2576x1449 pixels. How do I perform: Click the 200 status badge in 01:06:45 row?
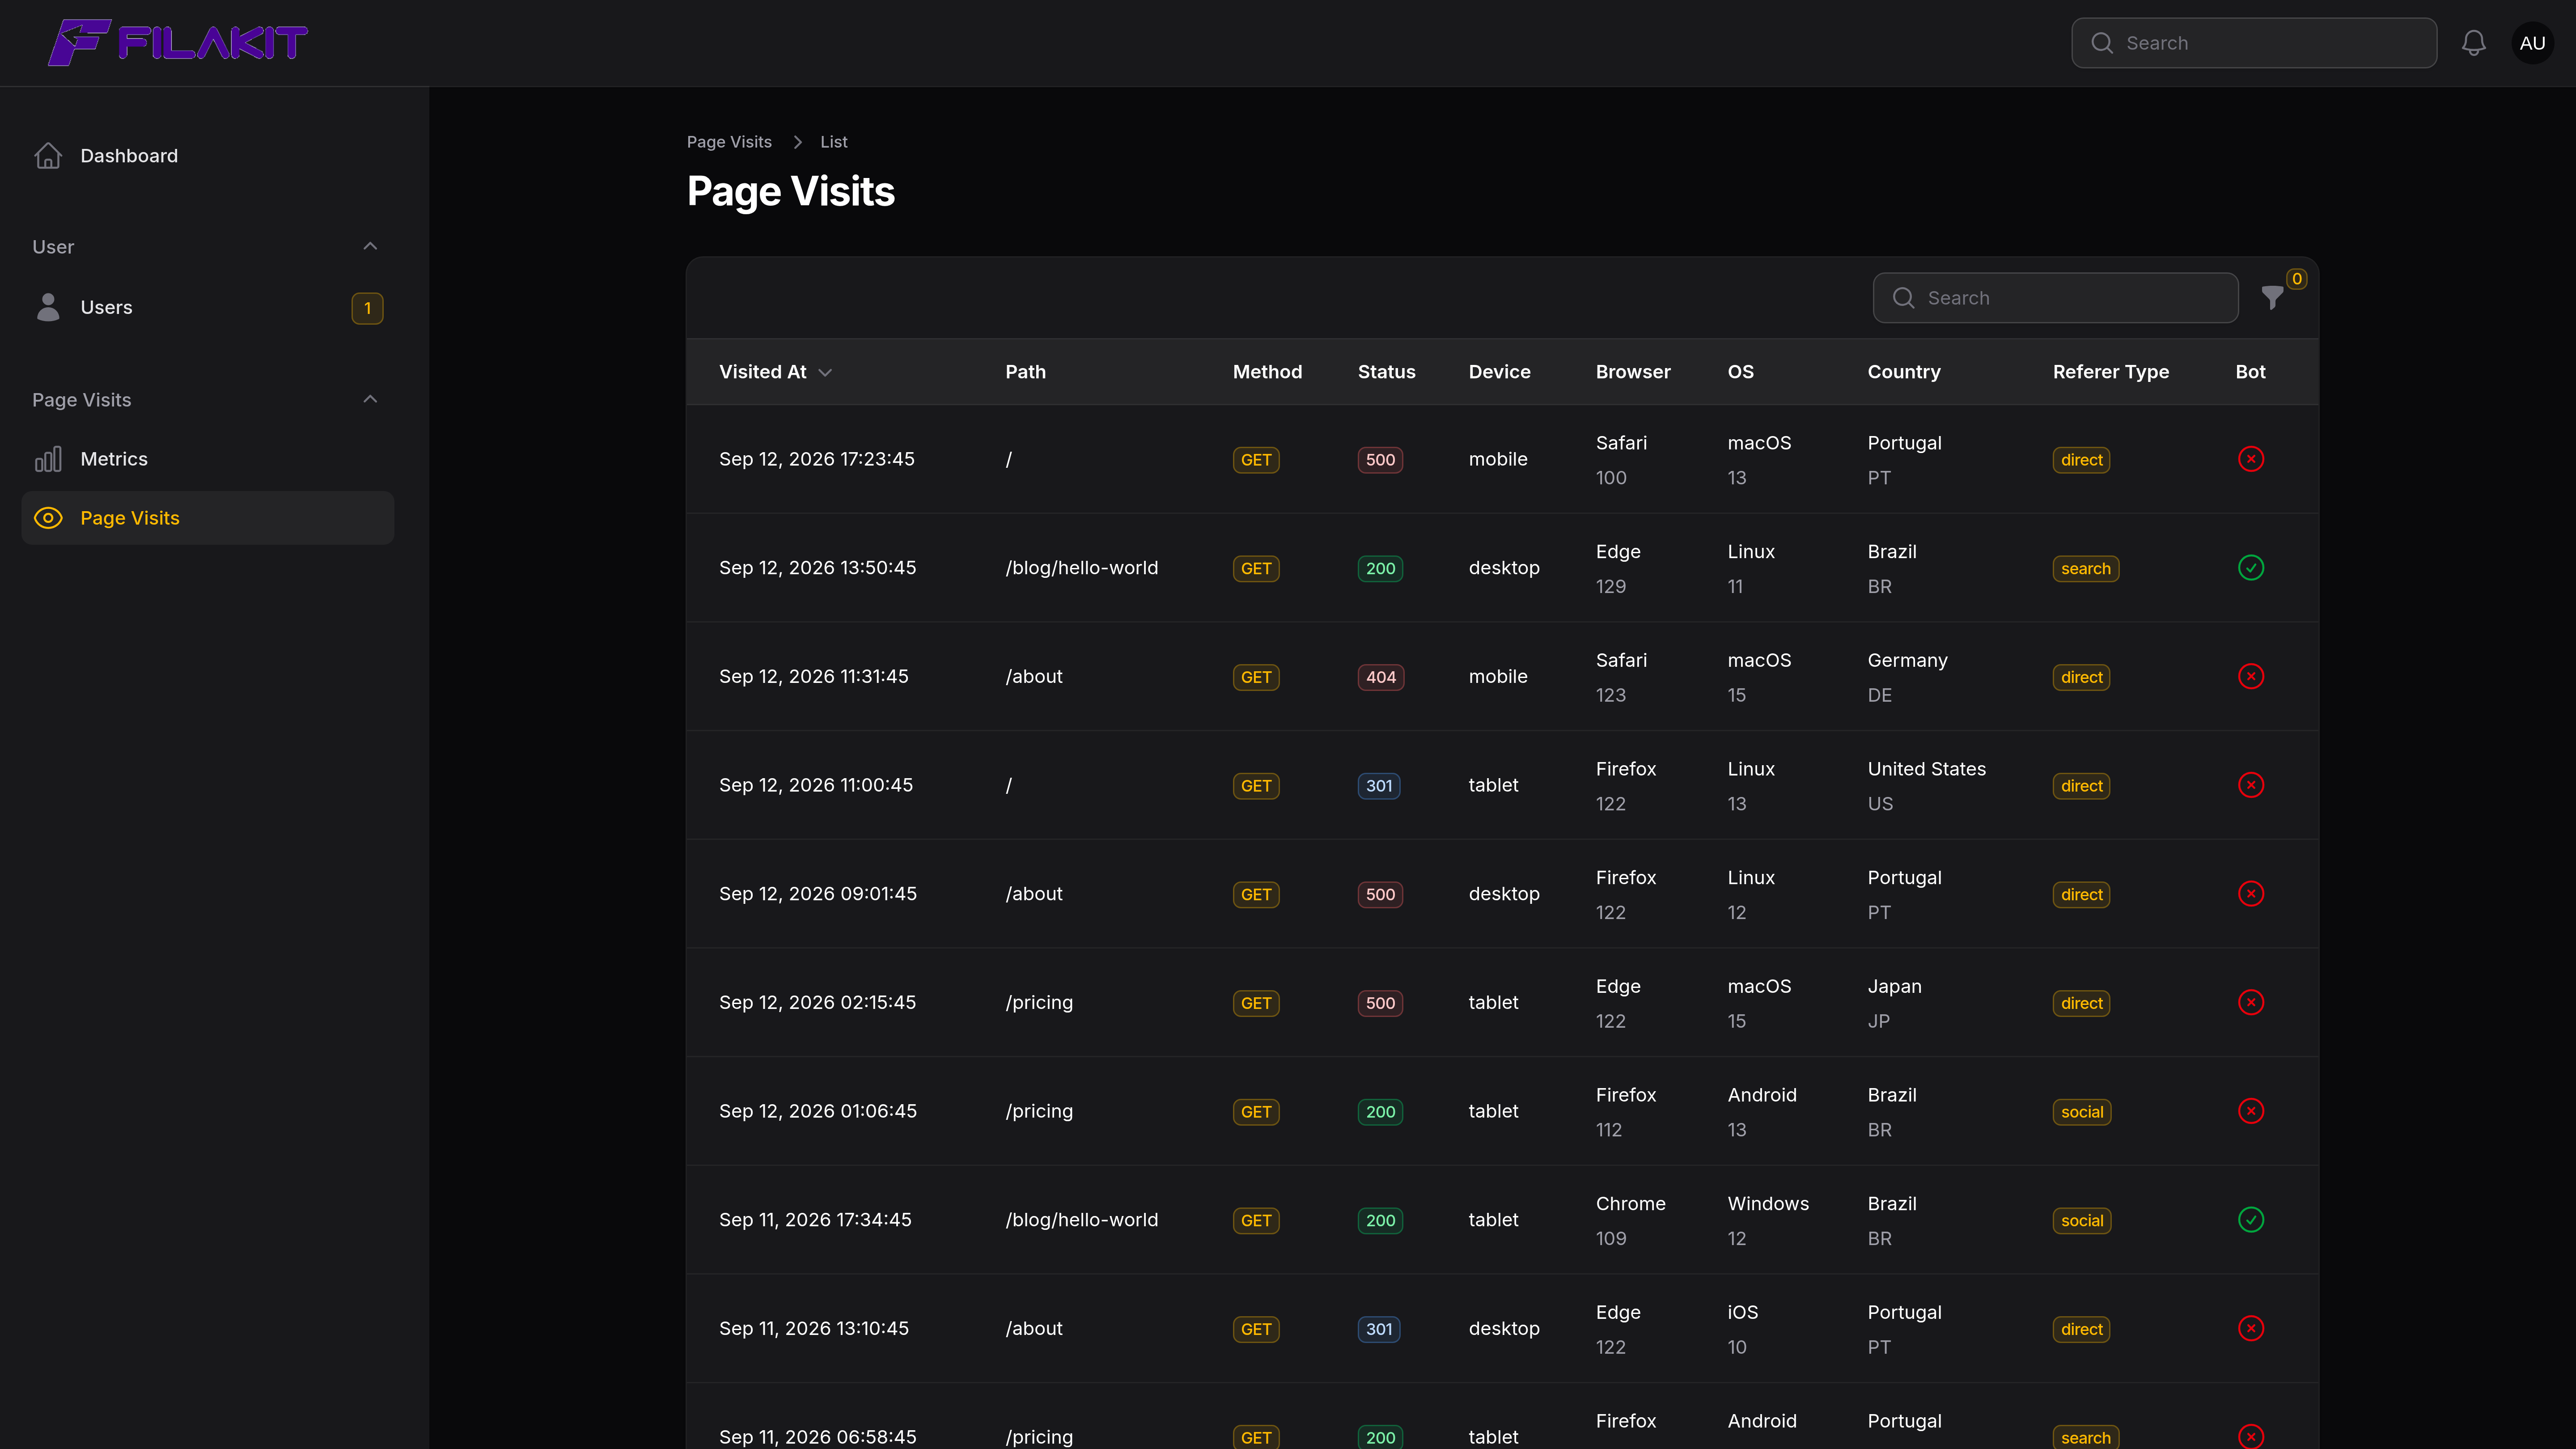(1380, 1112)
